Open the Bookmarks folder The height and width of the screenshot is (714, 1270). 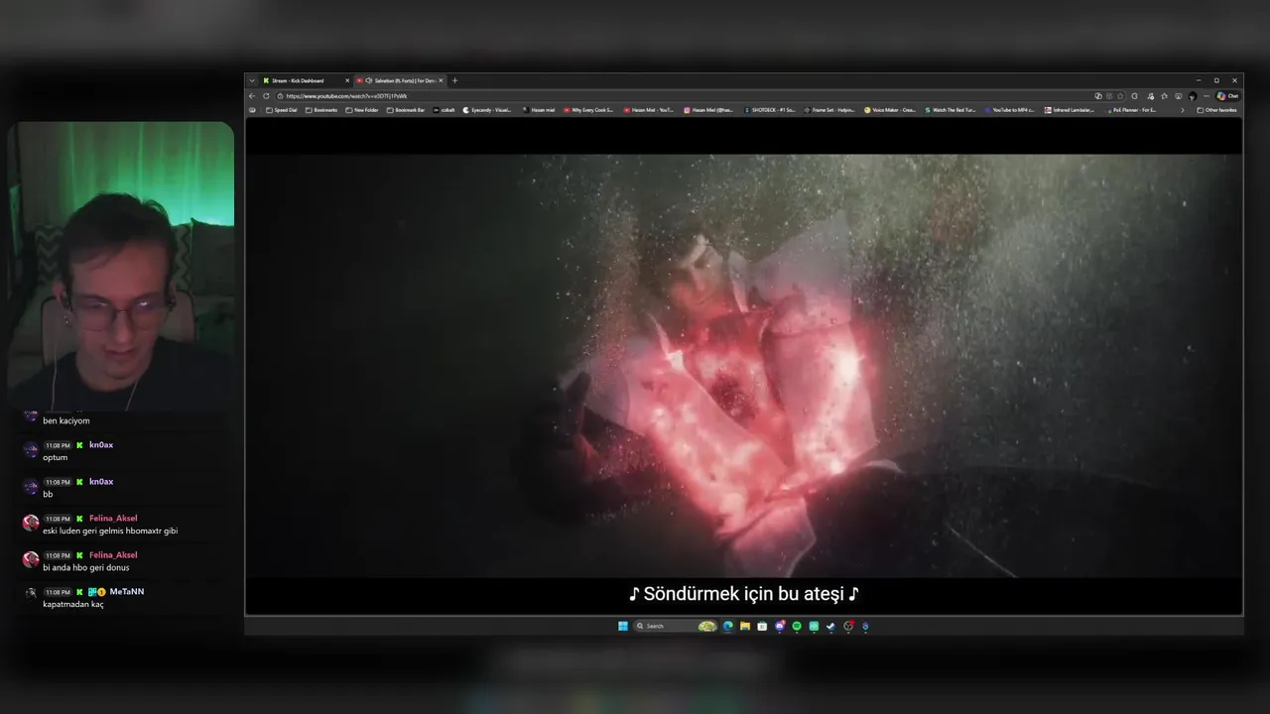(x=321, y=110)
